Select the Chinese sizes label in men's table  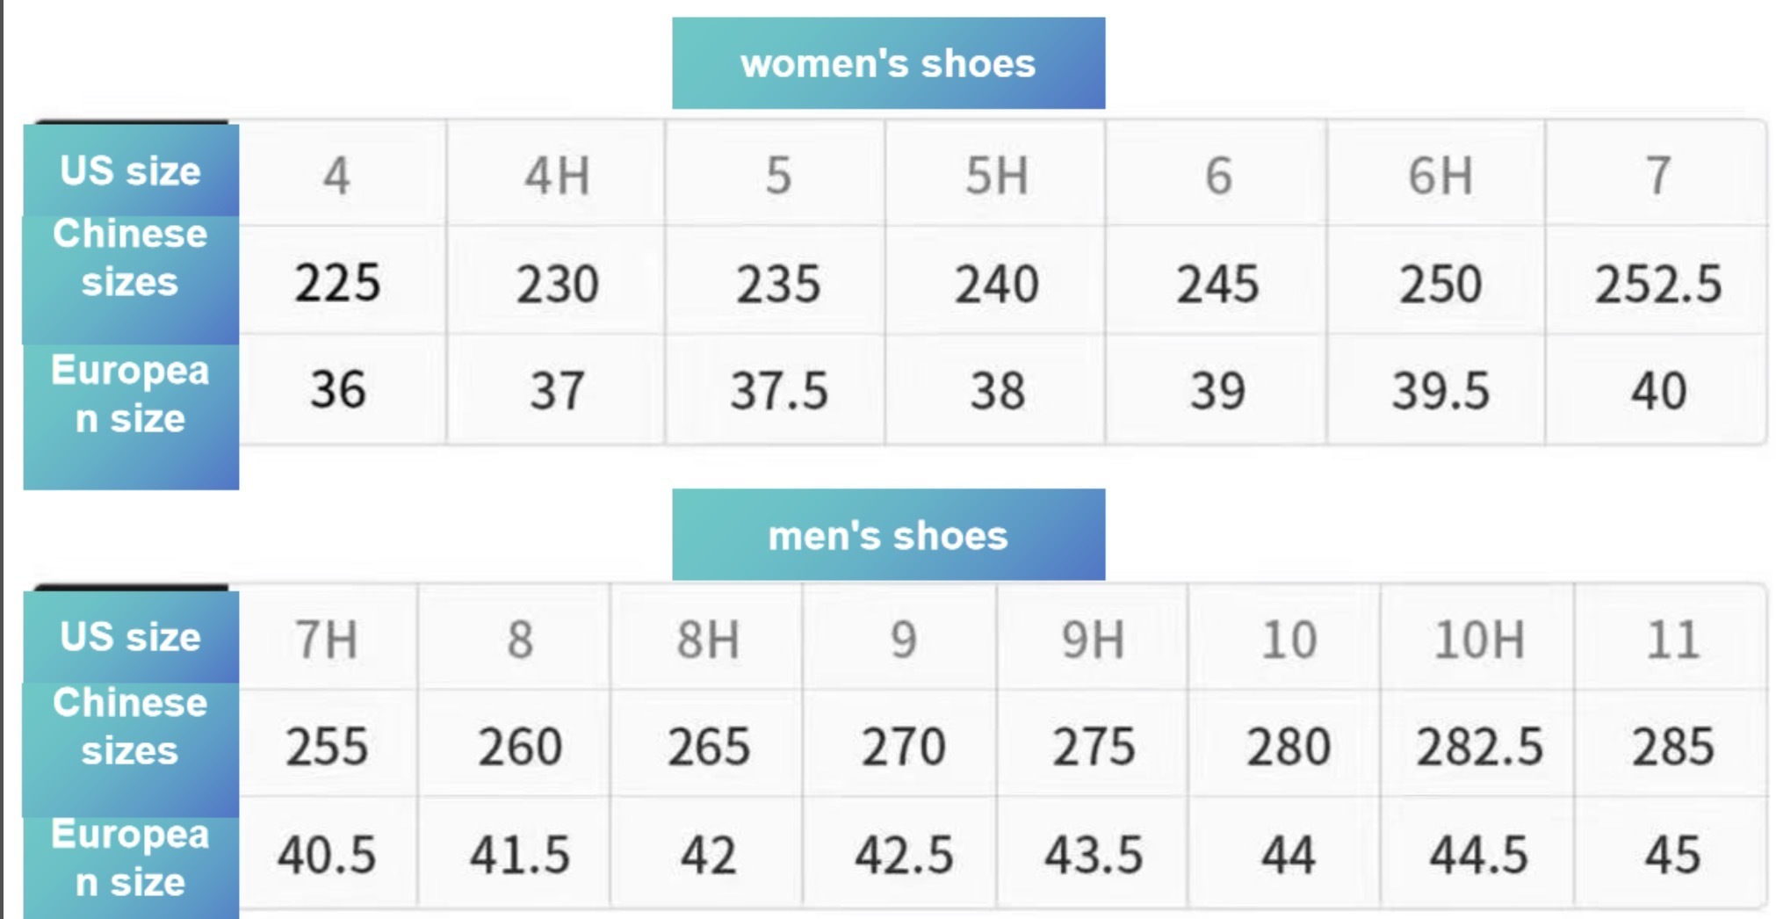131,727
